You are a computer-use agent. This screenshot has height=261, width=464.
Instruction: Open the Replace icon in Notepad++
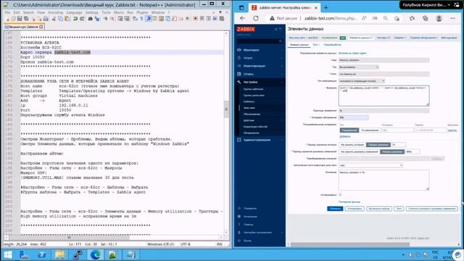97,19
